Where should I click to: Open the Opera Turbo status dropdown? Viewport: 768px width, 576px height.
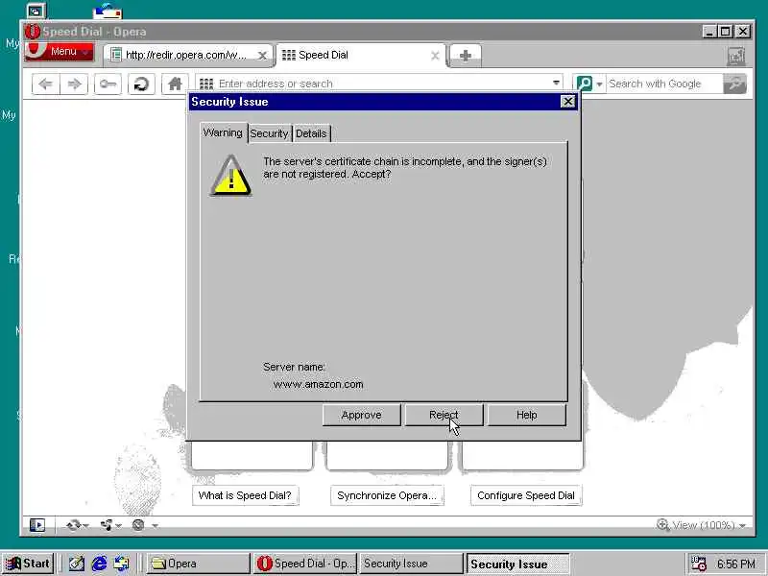pyautogui.click(x=145, y=525)
